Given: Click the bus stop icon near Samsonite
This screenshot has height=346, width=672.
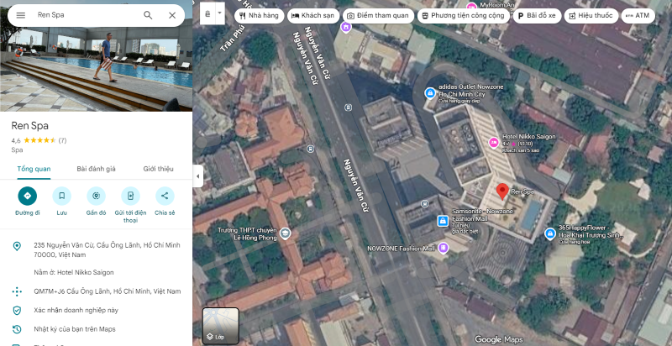Looking at the screenshot, I should point(425,203).
